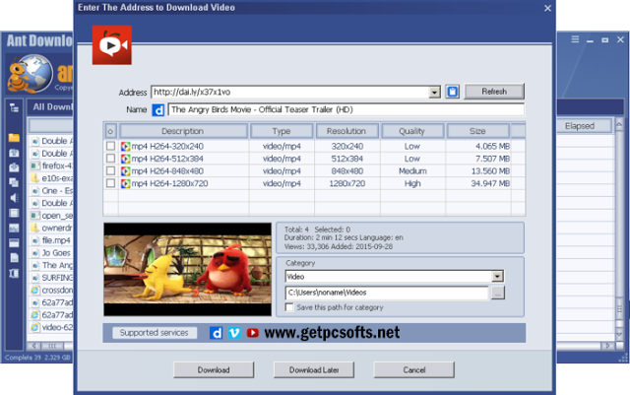Click the browse path ellipsis button

tap(498, 293)
